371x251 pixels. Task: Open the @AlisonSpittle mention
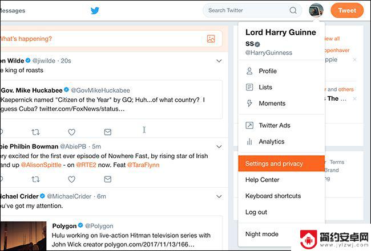41,165
